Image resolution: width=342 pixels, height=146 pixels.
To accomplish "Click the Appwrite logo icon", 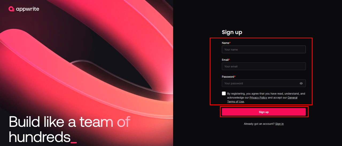I will tap(11, 9).
